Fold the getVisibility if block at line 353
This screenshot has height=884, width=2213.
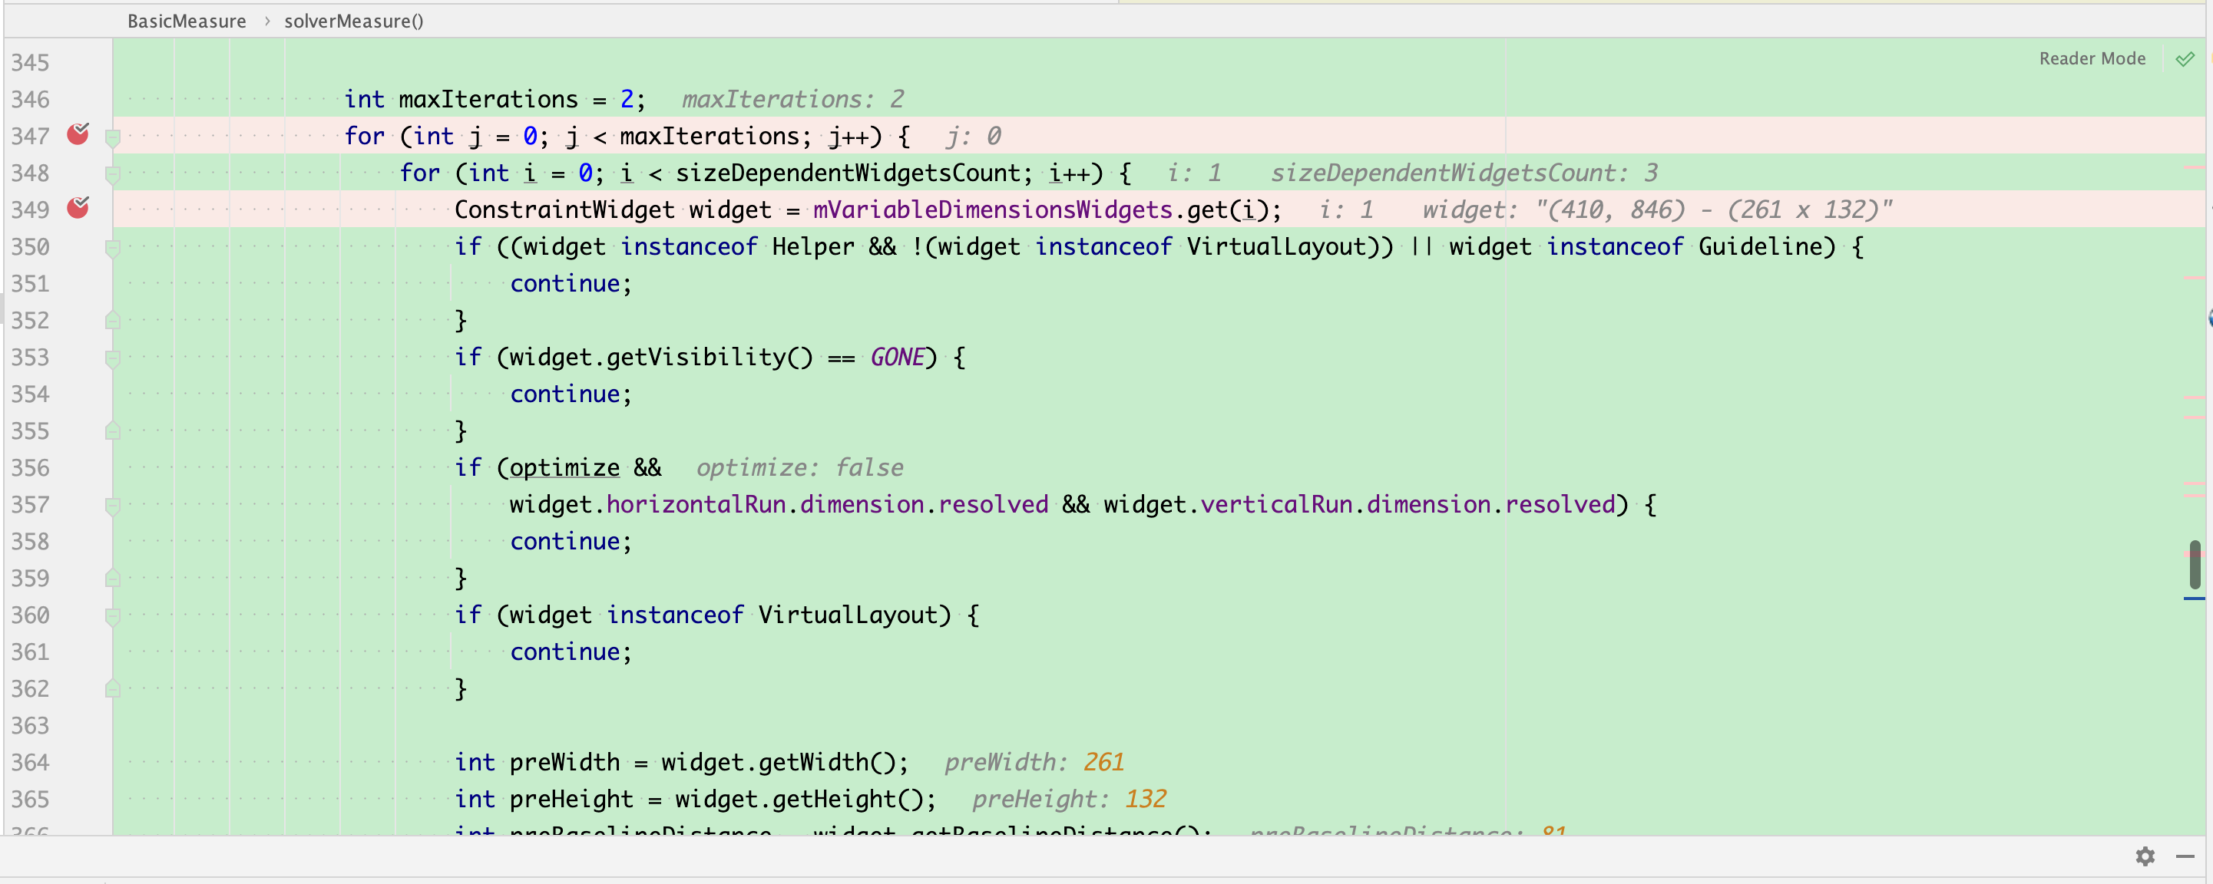coord(113,358)
